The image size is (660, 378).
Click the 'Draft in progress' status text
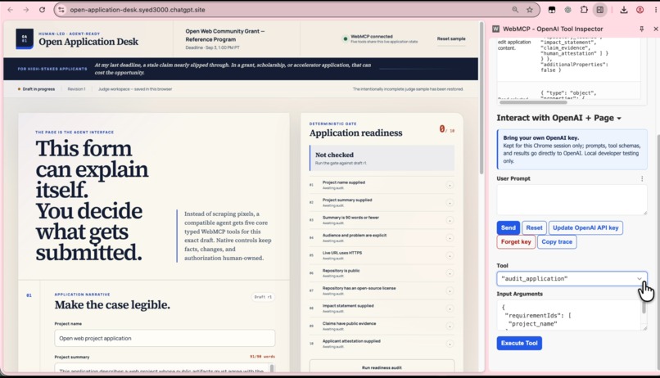click(38, 89)
